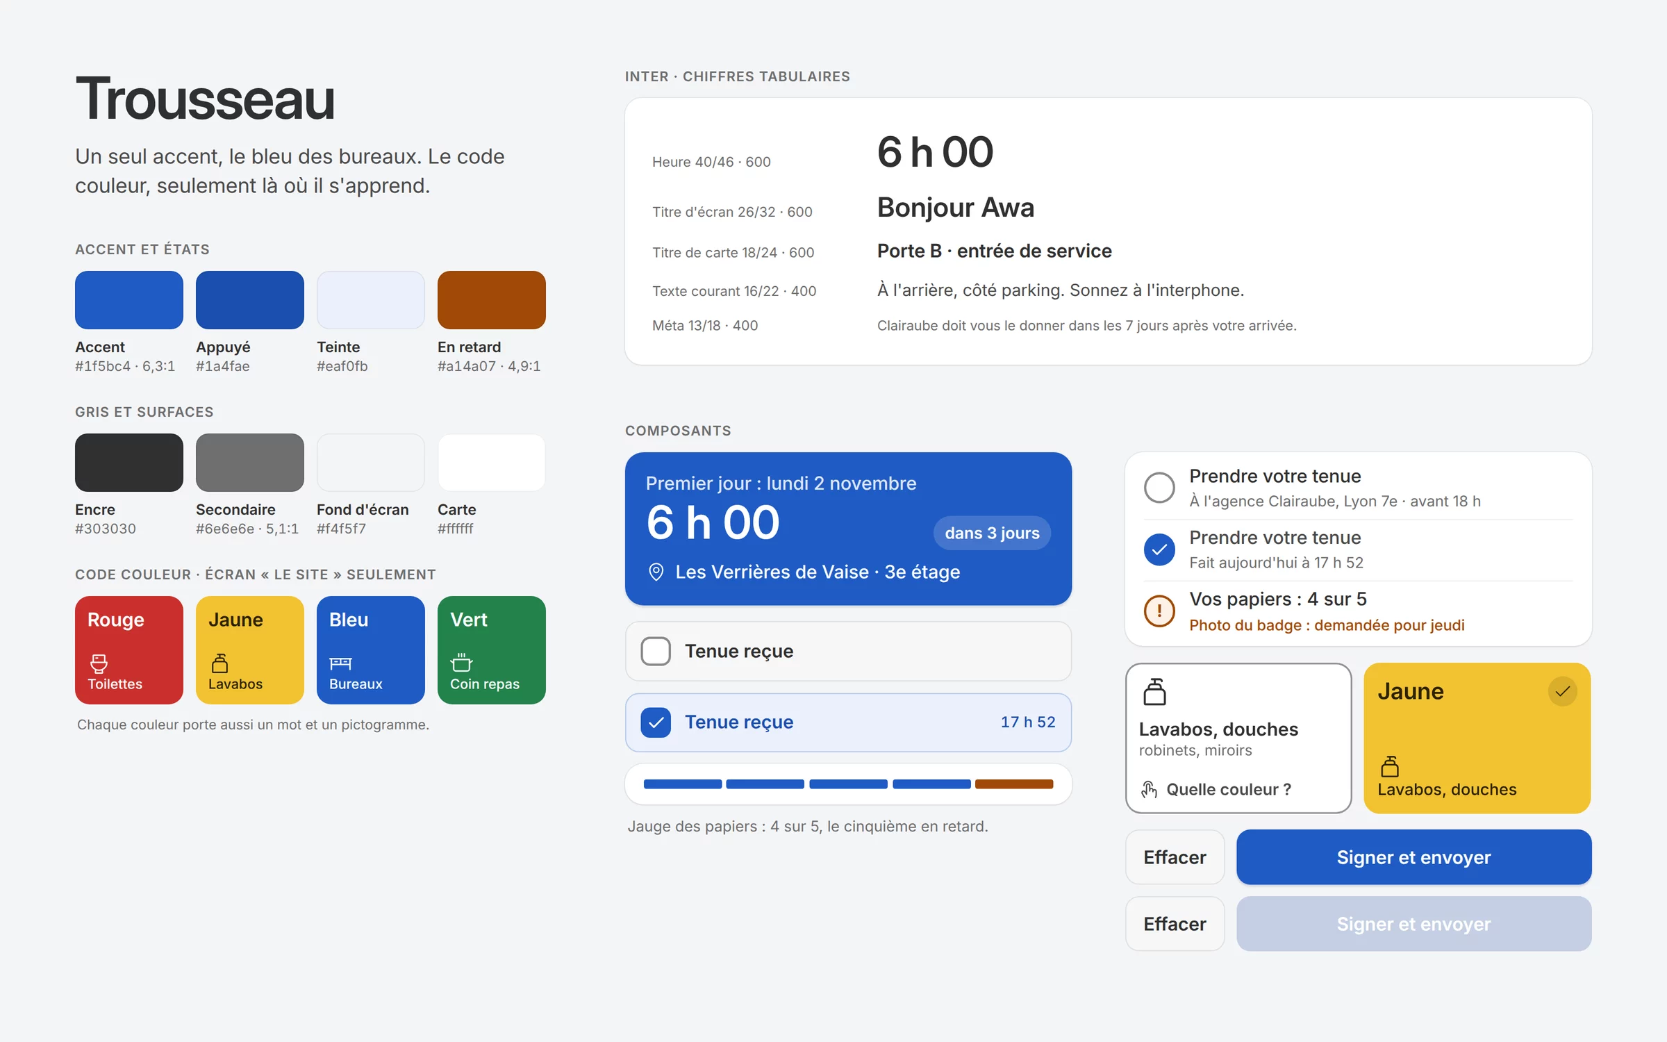
Task: Select the Accent color swatch #1f5bc4
Action: (x=129, y=300)
